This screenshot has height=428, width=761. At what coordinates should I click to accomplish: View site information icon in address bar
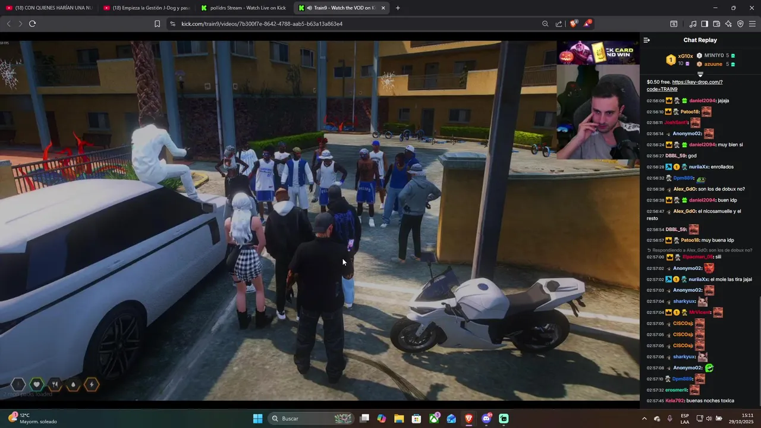pos(172,24)
